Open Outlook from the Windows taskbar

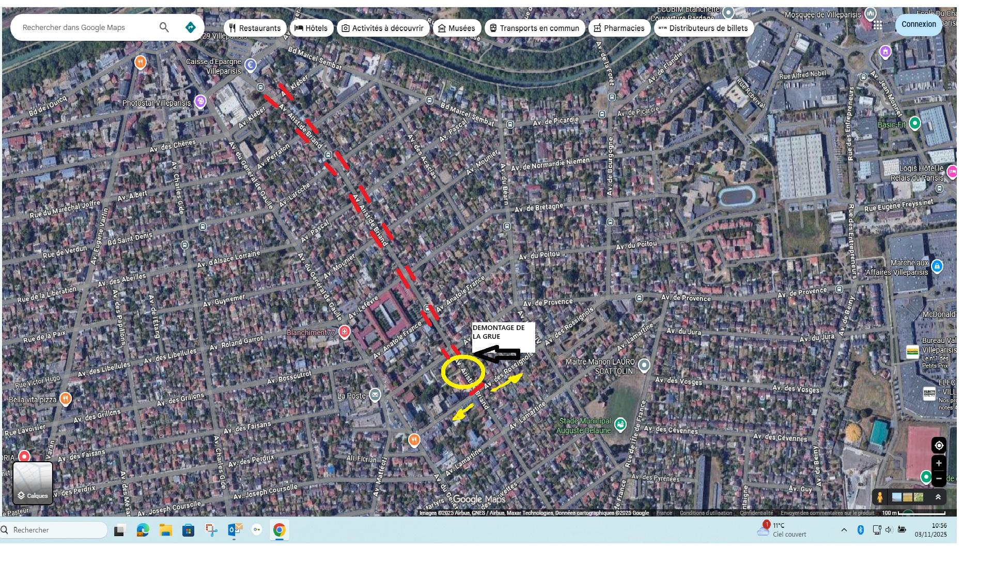[235, 530]
